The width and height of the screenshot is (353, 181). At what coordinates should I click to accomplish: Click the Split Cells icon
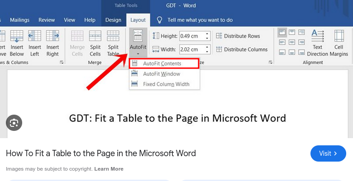(x=95, y=36)
